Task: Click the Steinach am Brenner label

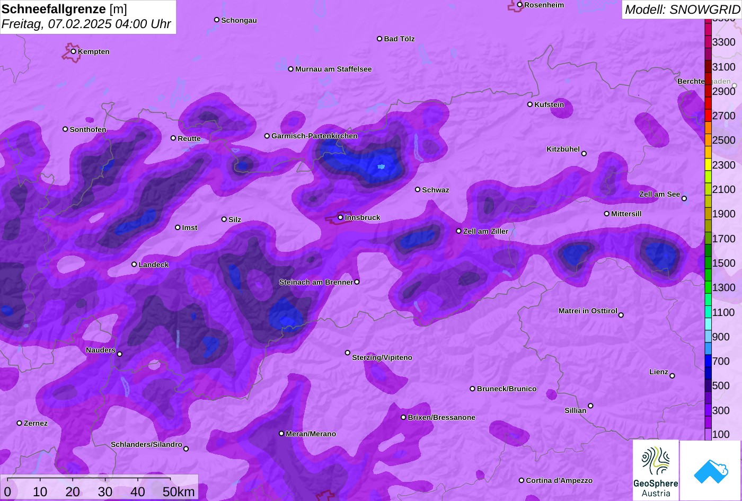Action: [x=316, y=283]
